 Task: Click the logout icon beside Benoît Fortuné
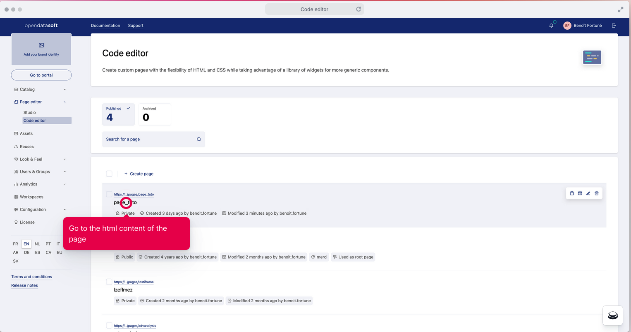click(614, 26)
